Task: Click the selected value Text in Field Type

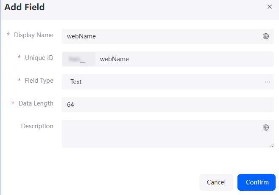Action: pyautogui.click(x=76, y=82)
